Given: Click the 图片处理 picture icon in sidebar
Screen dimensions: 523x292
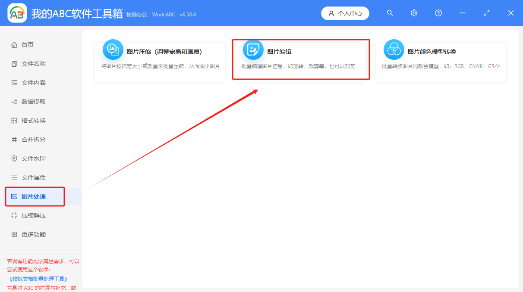Looking at the screenshot, I should 14,196.
